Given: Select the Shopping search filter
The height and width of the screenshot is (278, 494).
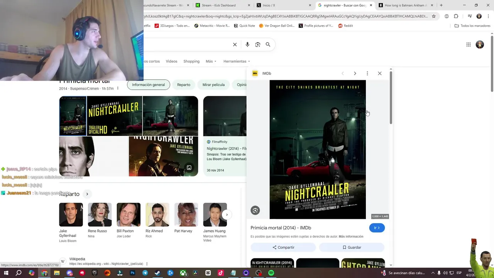Looking at the screenshot, I should tap(191, 61).
